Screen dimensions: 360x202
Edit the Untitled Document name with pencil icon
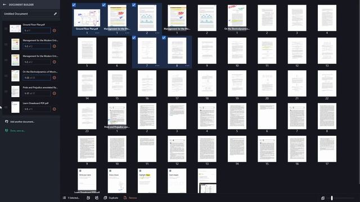(55, 13)
